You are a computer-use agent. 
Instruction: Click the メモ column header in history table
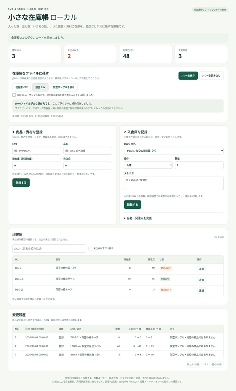(172, 329)
